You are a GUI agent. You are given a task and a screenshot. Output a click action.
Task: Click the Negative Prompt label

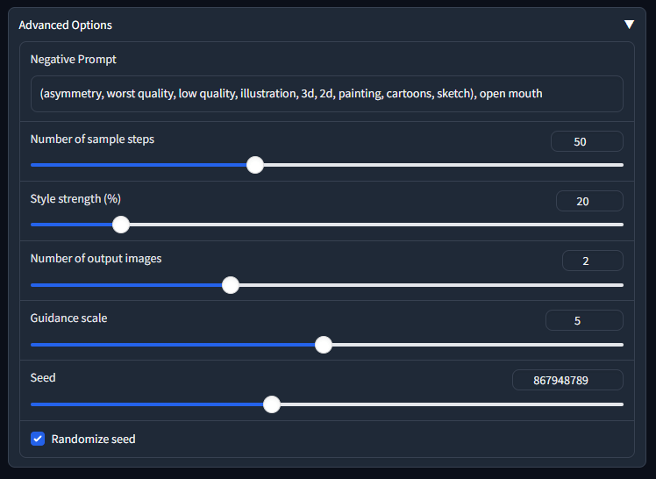[x=73, y=60]
